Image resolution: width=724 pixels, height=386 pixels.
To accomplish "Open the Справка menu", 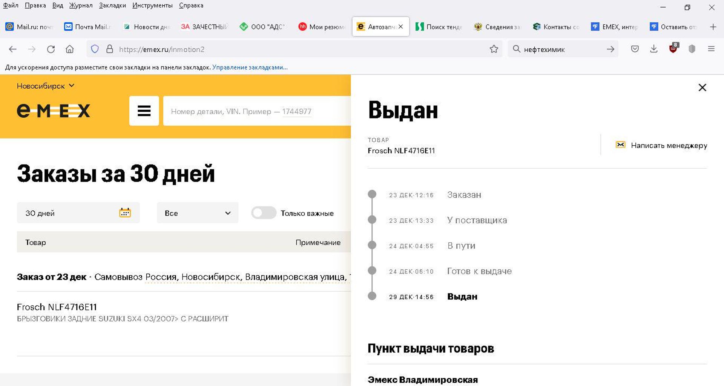I will 191,5.
